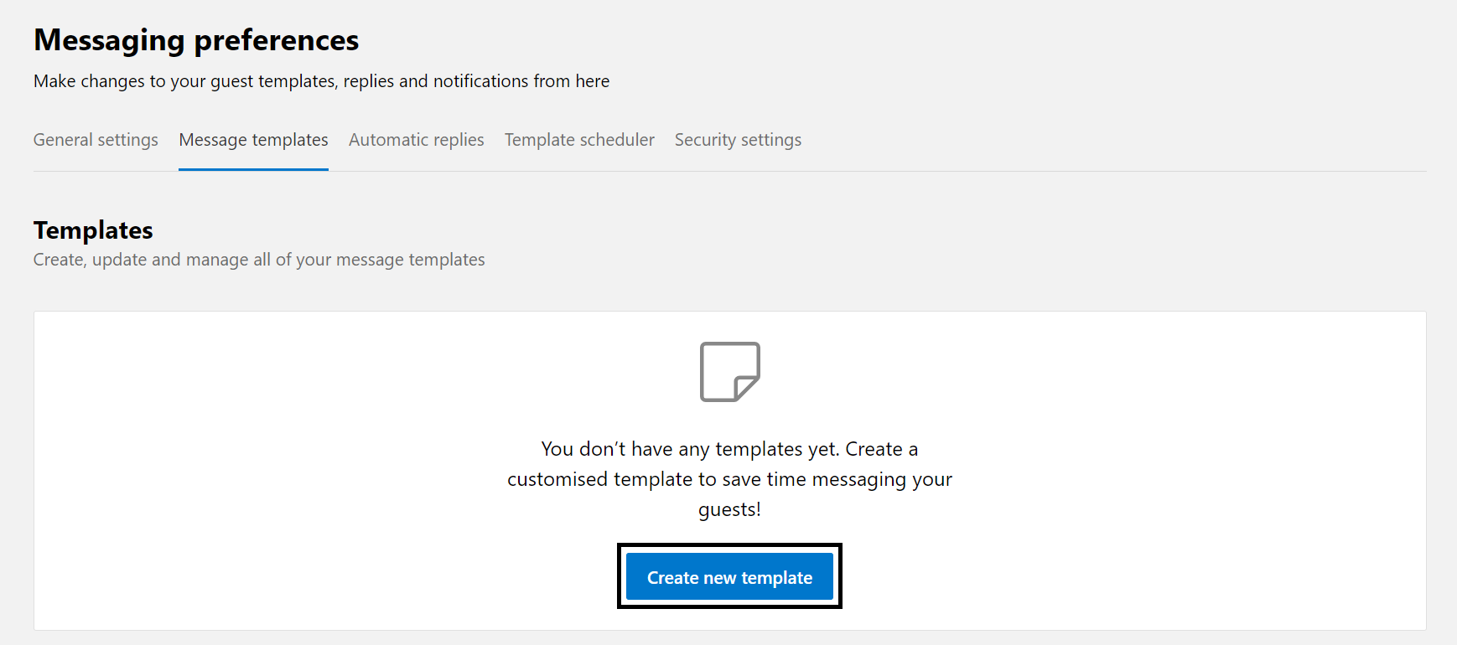Click the 'Make changes to your guest templates' subtitle
This screenshot has width=1457, height=645.
click(321, 81)
